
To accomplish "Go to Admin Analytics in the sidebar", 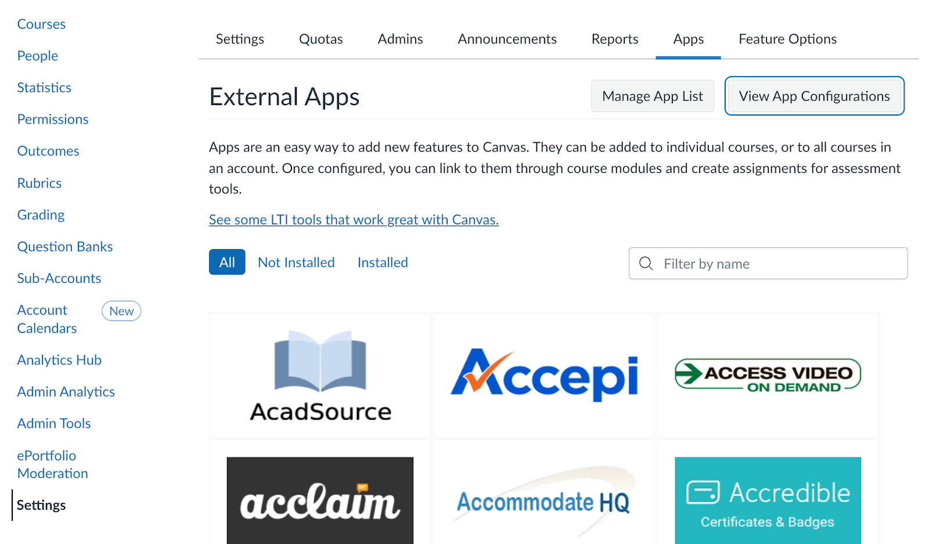I will (66, 392).
